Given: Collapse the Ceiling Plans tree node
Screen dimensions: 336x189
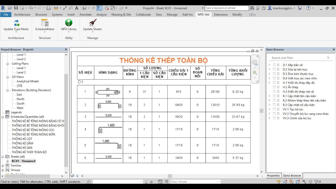Looking at the screenshot, I should (7, 64).
